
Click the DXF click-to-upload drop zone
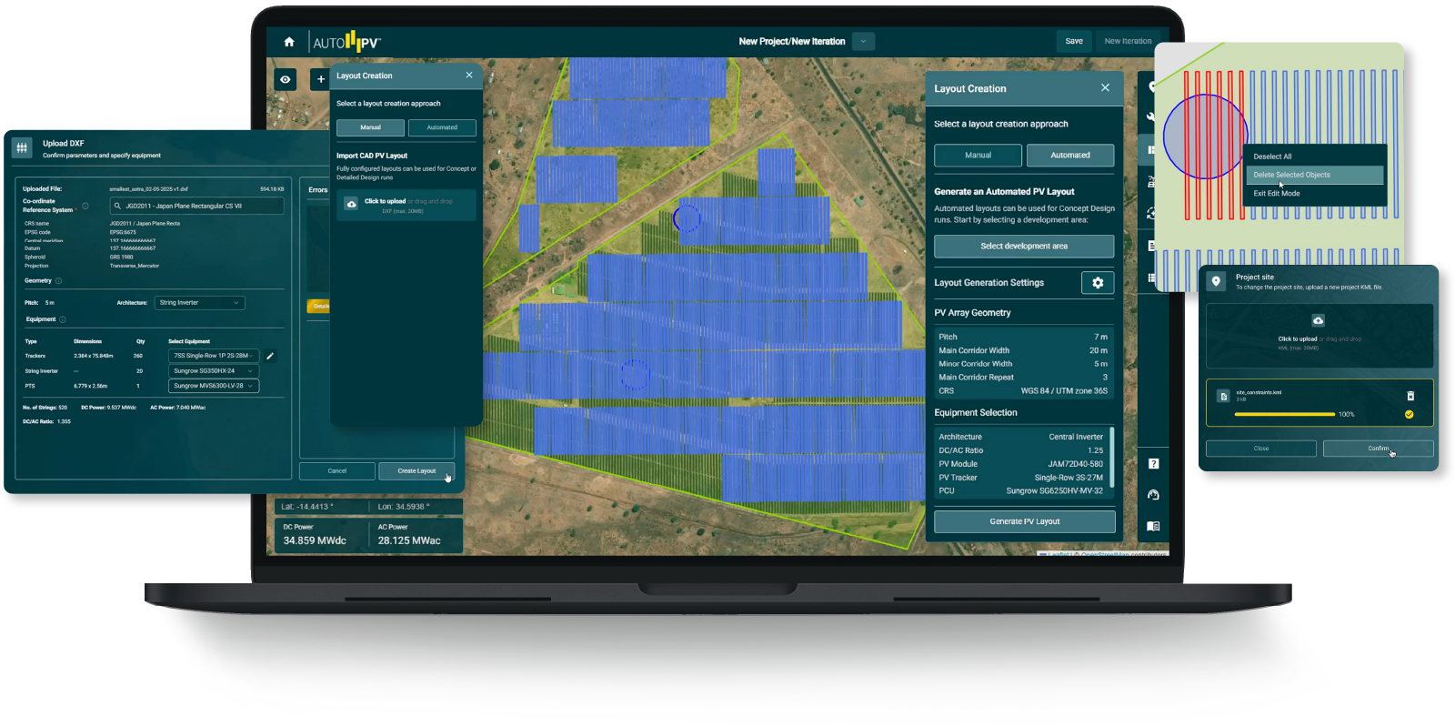pyautogui.click(x=406, y=205)
